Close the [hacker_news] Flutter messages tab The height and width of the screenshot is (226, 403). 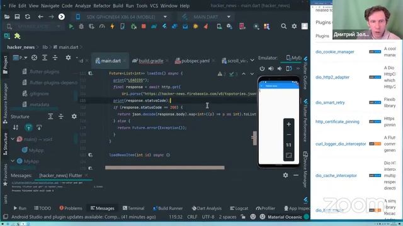86,176
